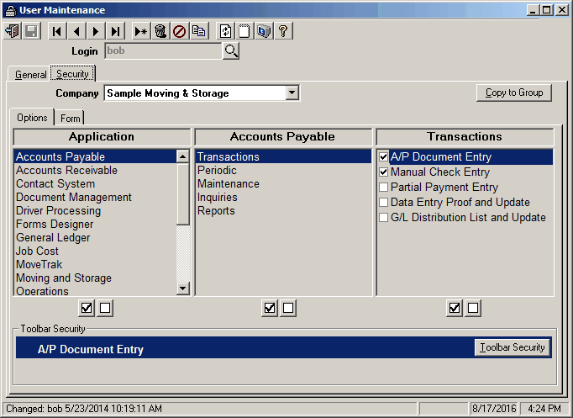This screenshot has height=418, width=573.
Task: Click the copy documents toolbar icon
Action: point(199,31)
